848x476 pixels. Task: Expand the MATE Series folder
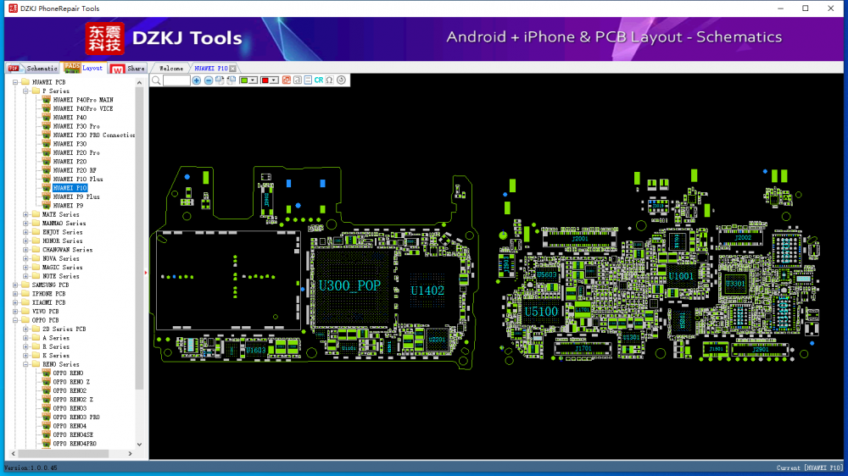[25, 214]
